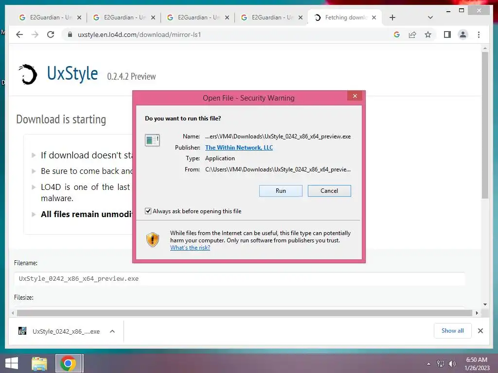Click Show all downloads

click(x=452, y=331)
